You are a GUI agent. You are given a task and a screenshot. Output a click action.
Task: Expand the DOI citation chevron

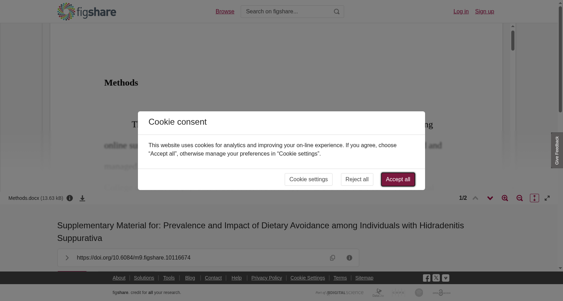pyautogui.click(x=67, y=258)
